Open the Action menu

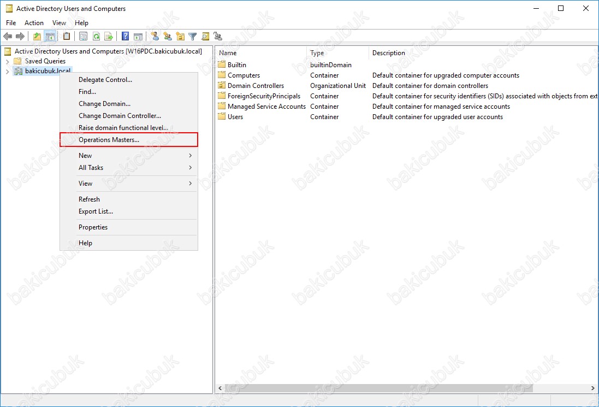tap(34, 23)
